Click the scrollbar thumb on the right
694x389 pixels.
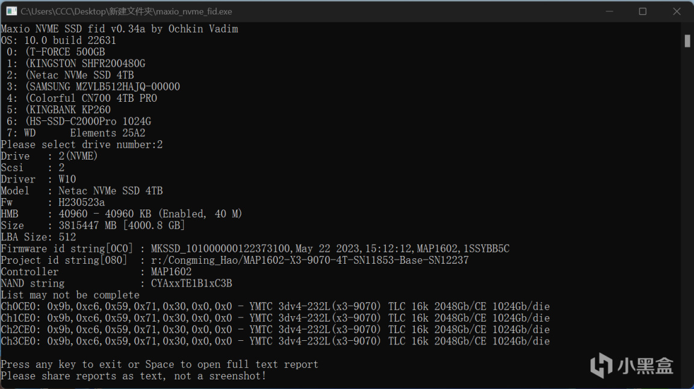point(687,40)
